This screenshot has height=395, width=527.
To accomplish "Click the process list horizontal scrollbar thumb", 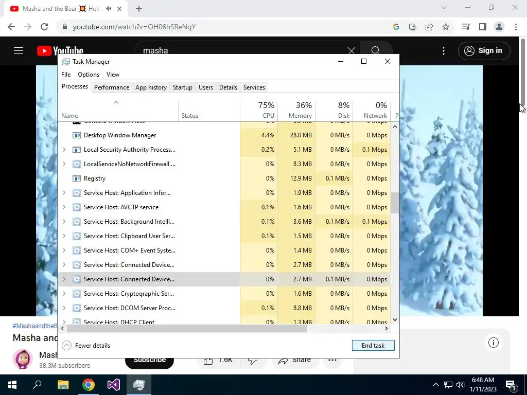I will click(x=186, y=329).
